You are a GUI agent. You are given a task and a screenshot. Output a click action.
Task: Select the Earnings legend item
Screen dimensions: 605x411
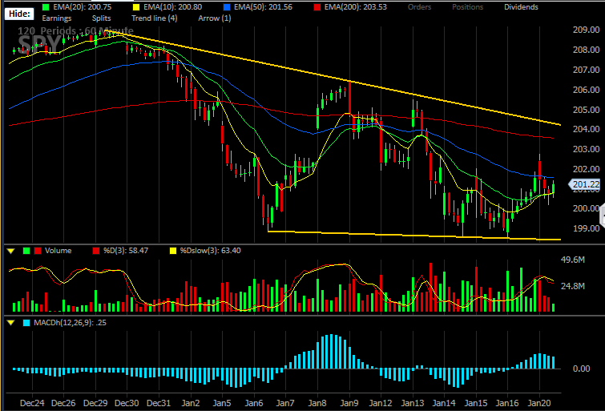(x=56, y=18)
